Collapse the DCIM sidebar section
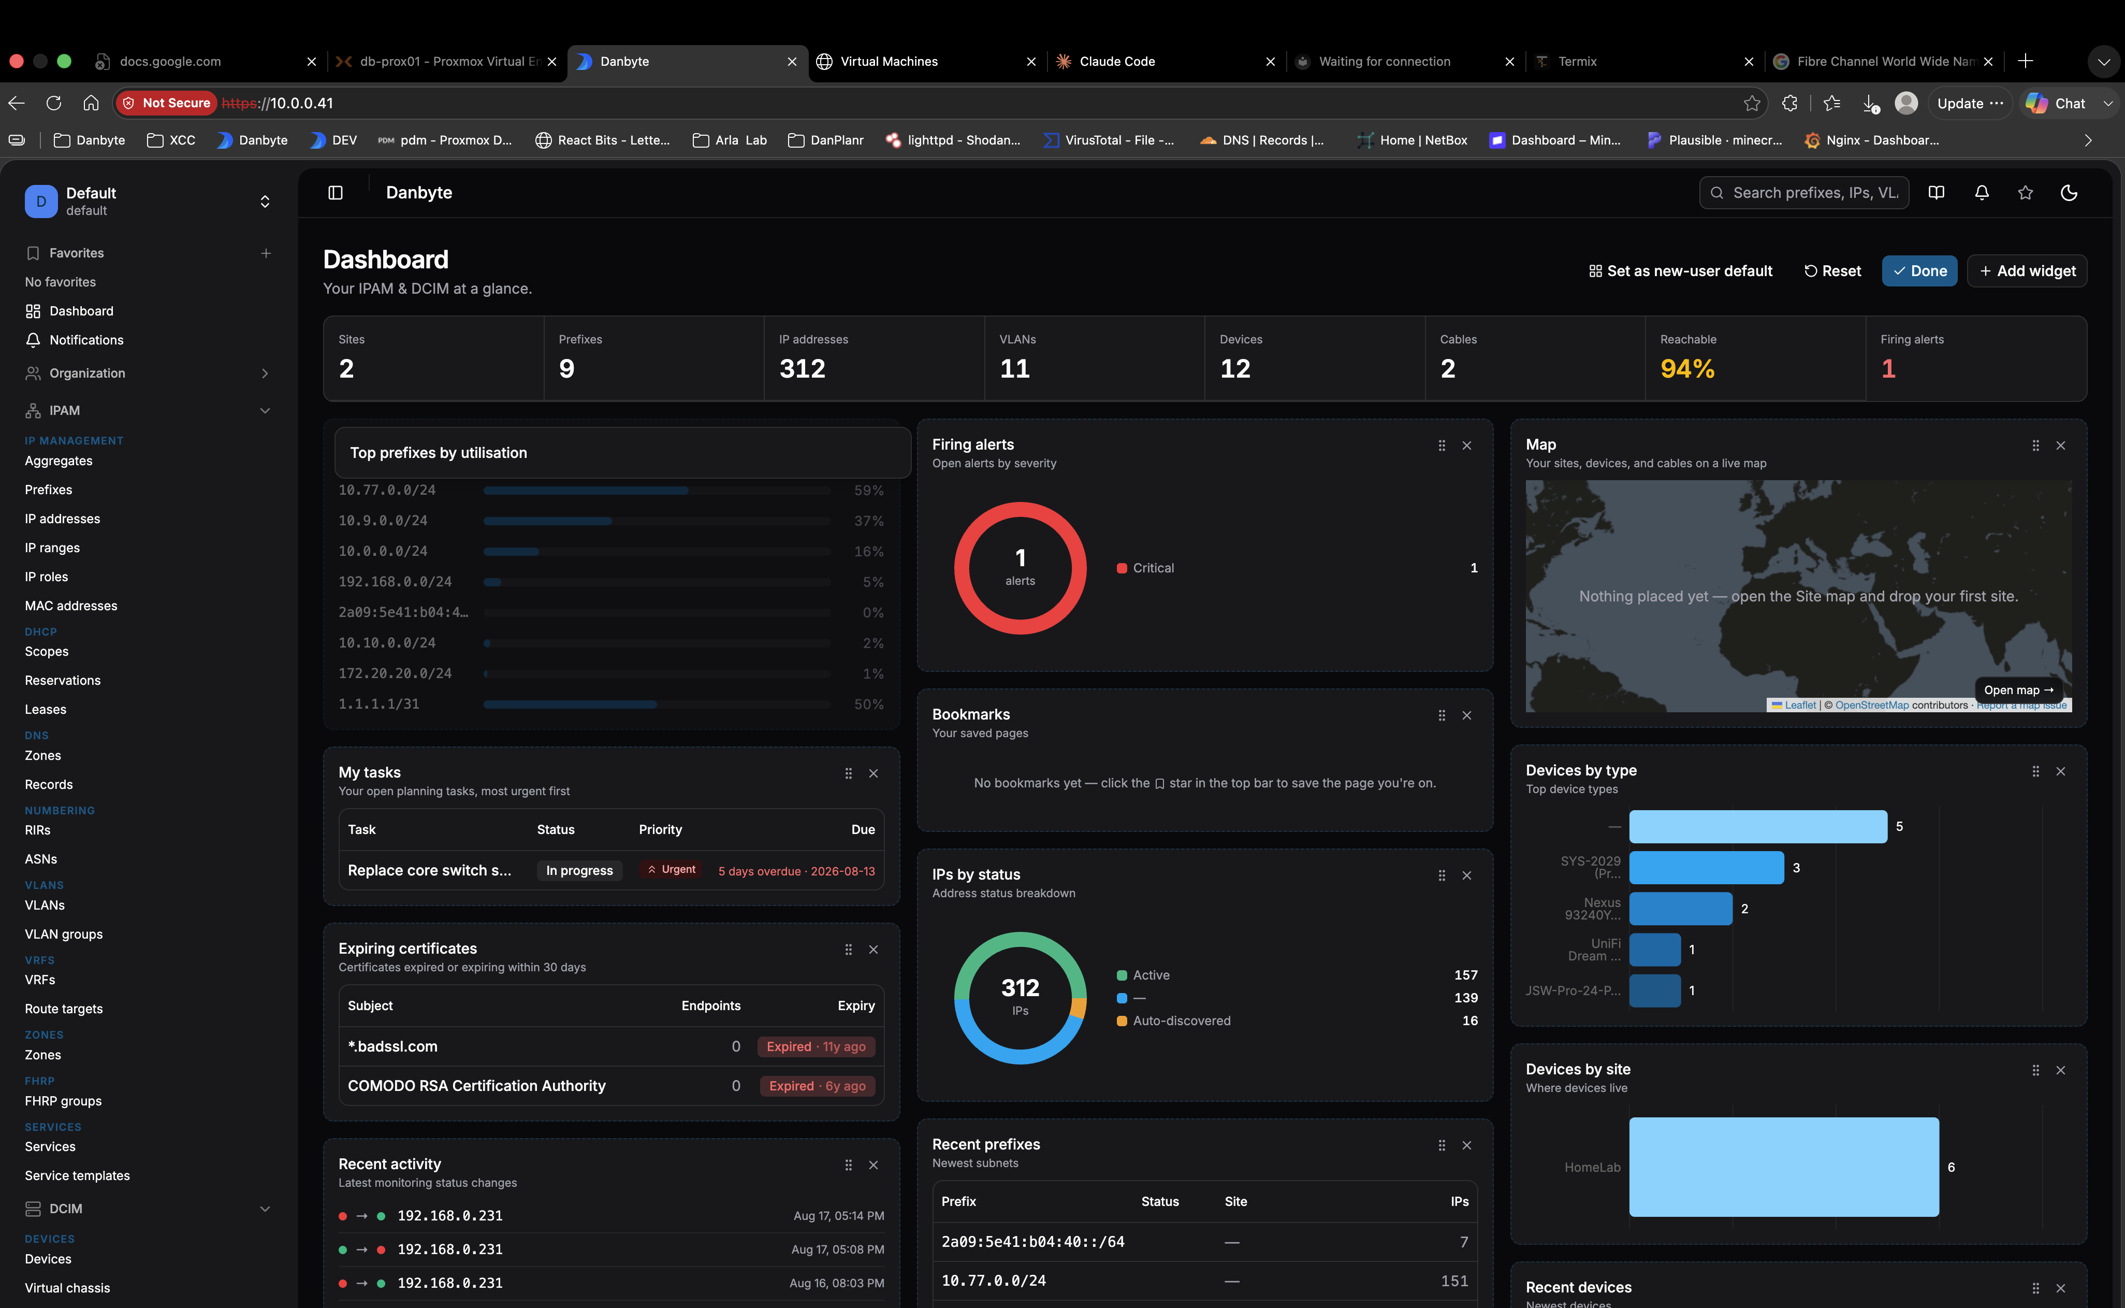 [x=265, y=1209]
